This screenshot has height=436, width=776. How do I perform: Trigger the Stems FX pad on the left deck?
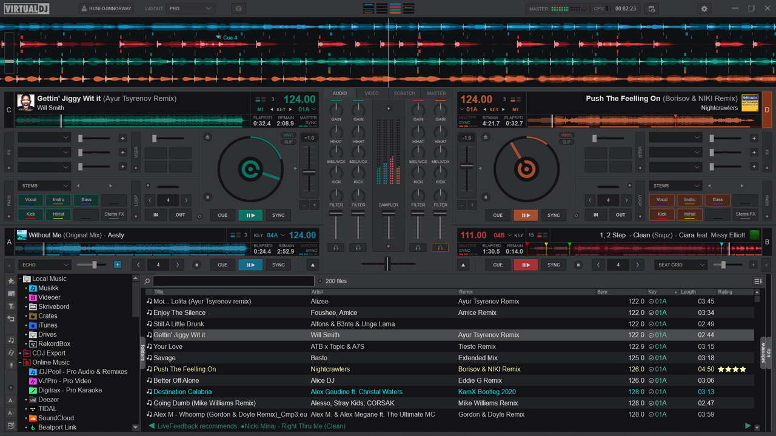tap(113, 214)
